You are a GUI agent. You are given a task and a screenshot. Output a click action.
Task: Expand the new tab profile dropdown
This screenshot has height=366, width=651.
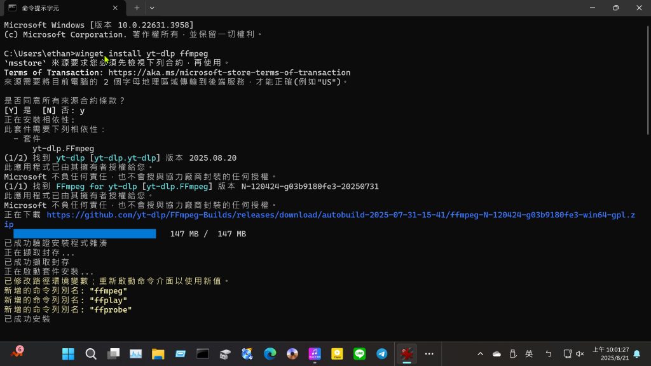[152, 8]
